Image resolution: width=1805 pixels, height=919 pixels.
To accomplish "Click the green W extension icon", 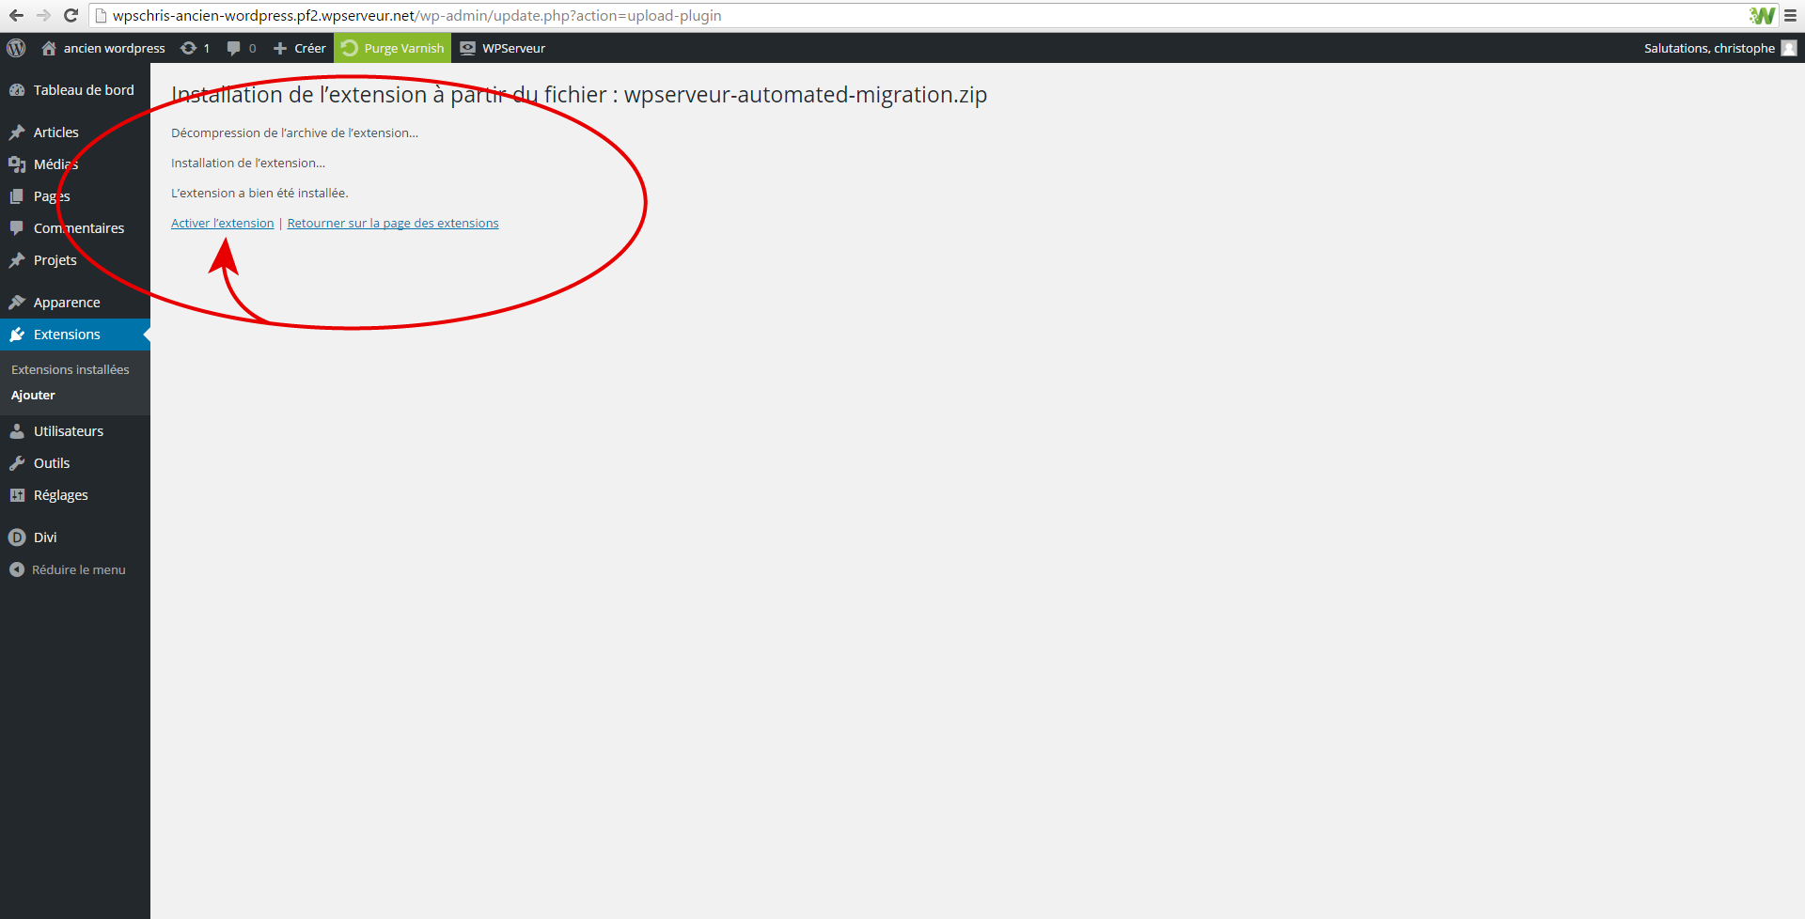I will [x=1762, y=15].
